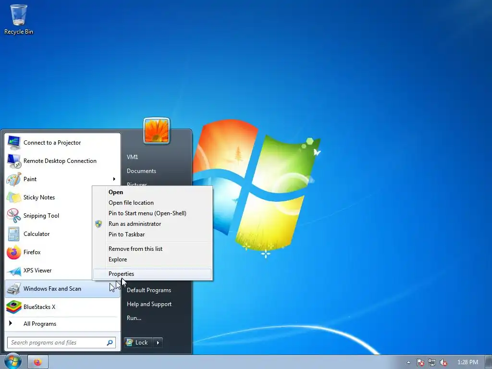Click the Windows Fax and Scan icon

(14, 289)
